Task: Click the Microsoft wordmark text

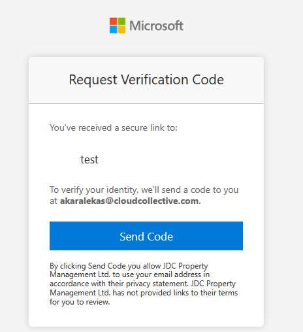Action: (x=156, y=25)
